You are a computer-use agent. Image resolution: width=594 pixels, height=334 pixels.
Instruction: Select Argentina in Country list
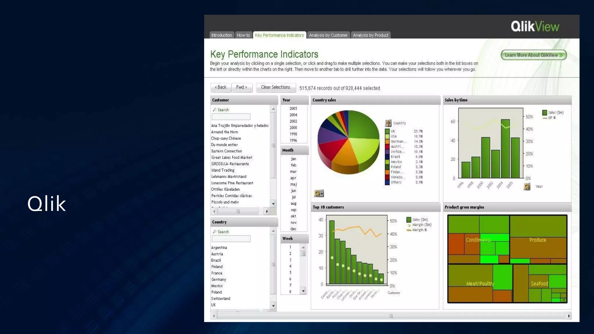coord(219,248)
